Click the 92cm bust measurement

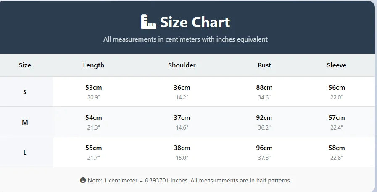pos(264,118)
